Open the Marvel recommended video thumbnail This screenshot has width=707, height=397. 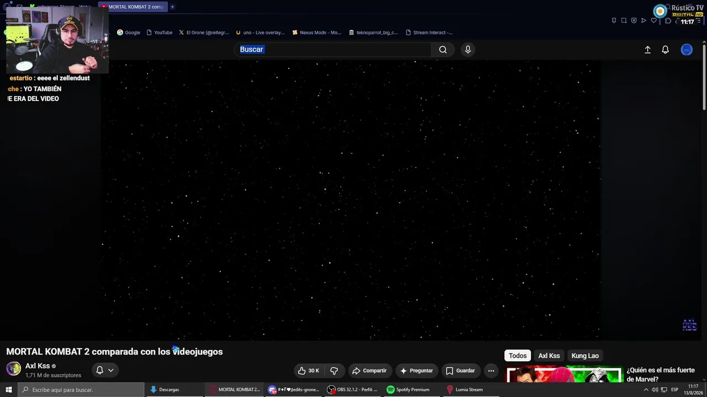(x=564, y=374)
